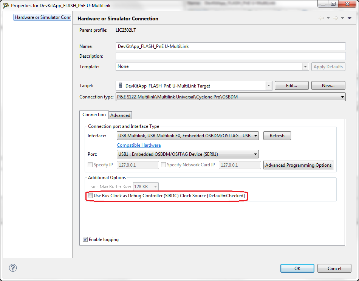The height and width of the screenshot is (281, 359).
Task: Confirm with the OK button
Action: coord(297,269)
